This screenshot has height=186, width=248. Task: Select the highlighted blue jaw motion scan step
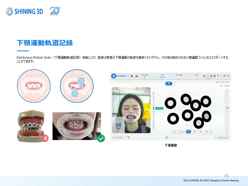click(189, 131)
